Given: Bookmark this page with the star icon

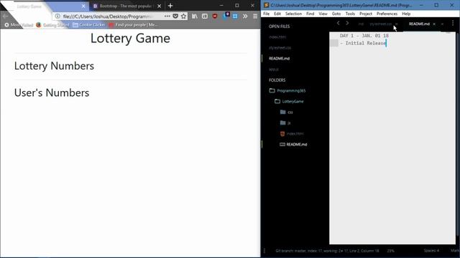Looking at the screenshot, I should [x=184, y=16].
